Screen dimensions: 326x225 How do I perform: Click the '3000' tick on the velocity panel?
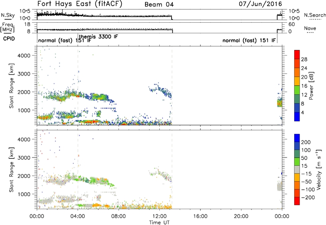point(24,158)
